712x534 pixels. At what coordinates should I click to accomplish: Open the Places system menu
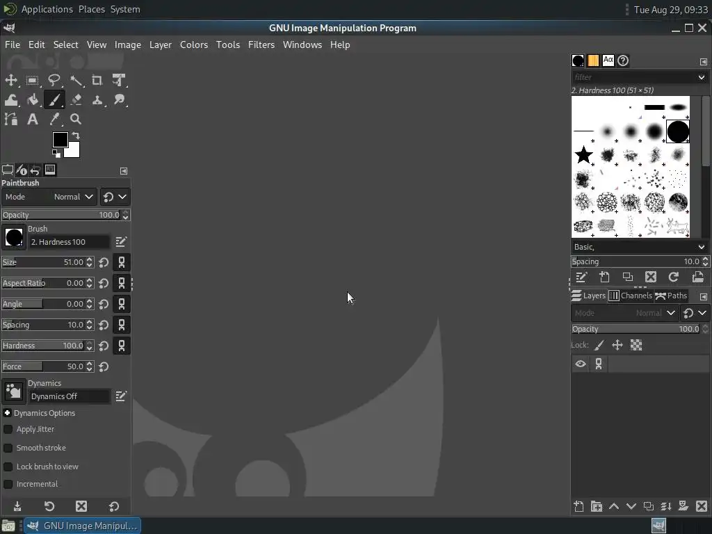coord(91,9)
